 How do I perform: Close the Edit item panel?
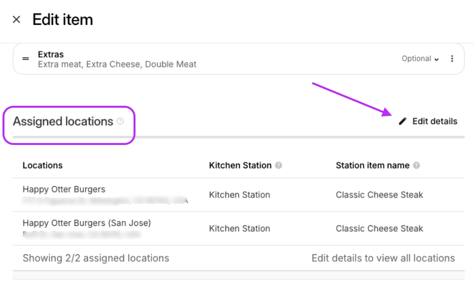coord(16,19)
